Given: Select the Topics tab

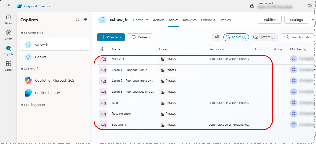Looking at the screenshot, I should pos(173,20).
